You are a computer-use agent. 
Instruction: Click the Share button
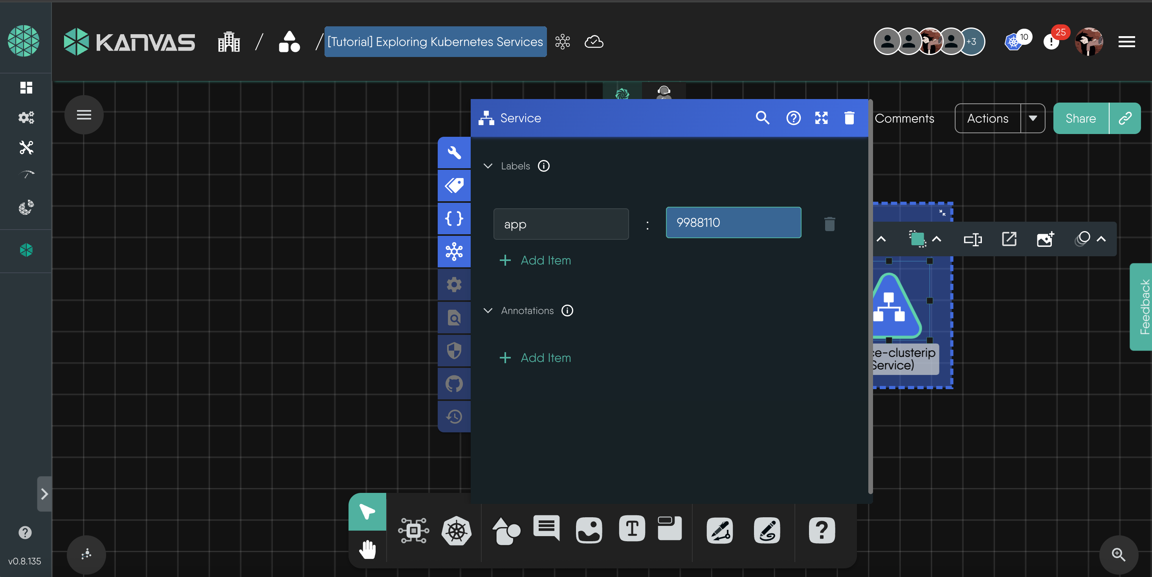[1080, 119]
